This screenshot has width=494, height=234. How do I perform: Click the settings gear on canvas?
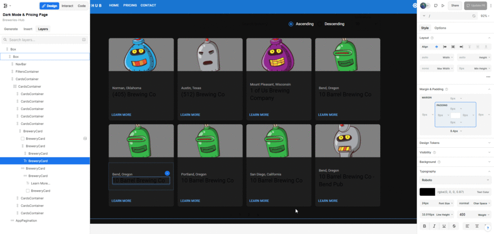(415, 6)
